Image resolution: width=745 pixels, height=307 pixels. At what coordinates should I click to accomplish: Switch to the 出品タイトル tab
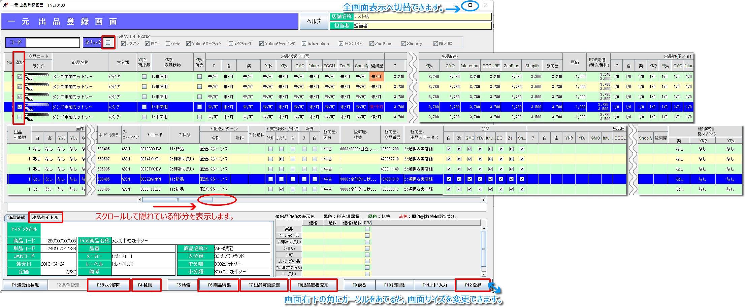pos(45,218)
